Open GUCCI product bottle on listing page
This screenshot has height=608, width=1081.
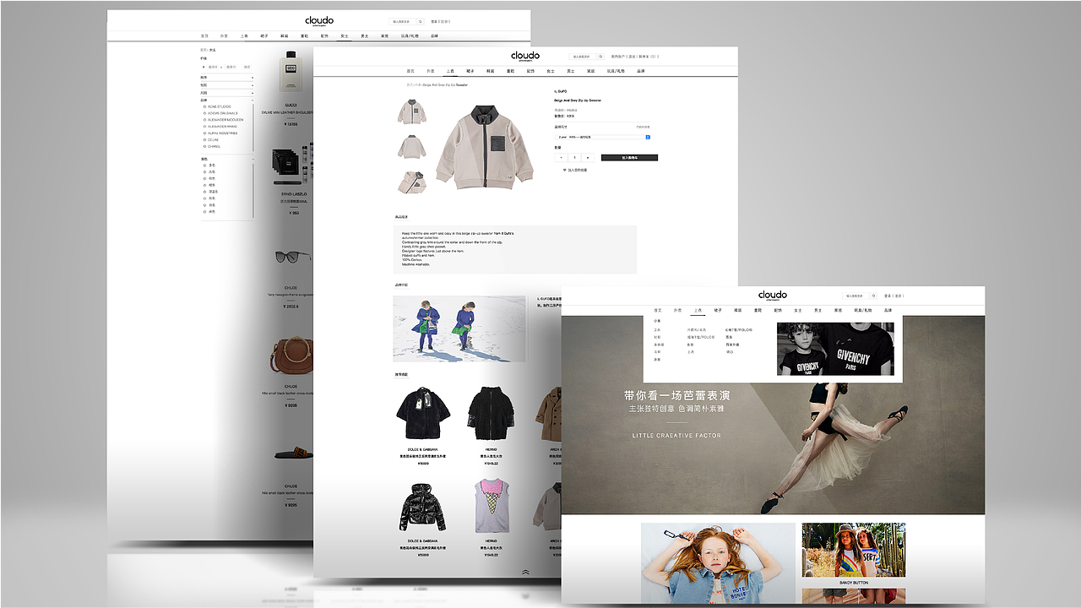(x=291, y=73)
